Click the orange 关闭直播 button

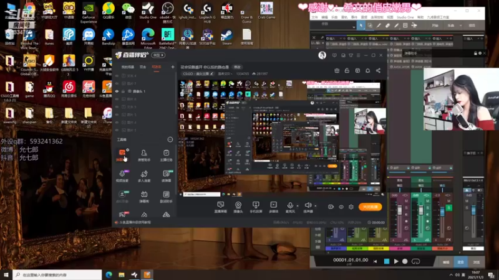coord(370,207)
